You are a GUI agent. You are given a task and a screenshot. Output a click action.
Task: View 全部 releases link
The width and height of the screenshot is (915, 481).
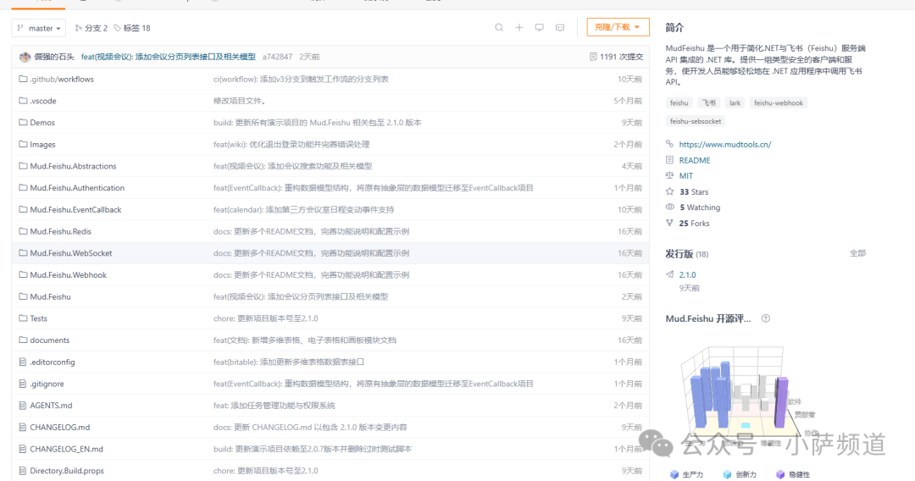click(857, 253)
